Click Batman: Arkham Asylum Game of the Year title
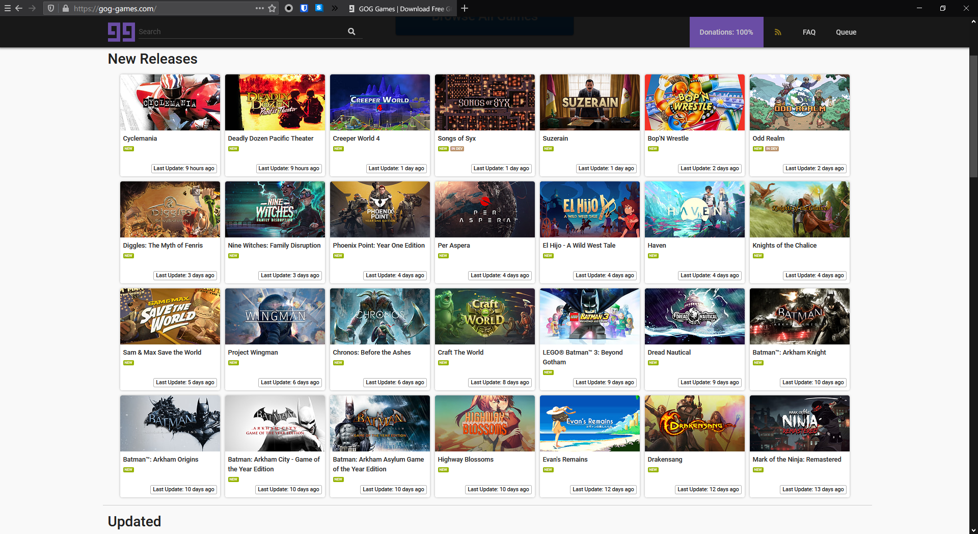The image size is (978, 534). 378,464
